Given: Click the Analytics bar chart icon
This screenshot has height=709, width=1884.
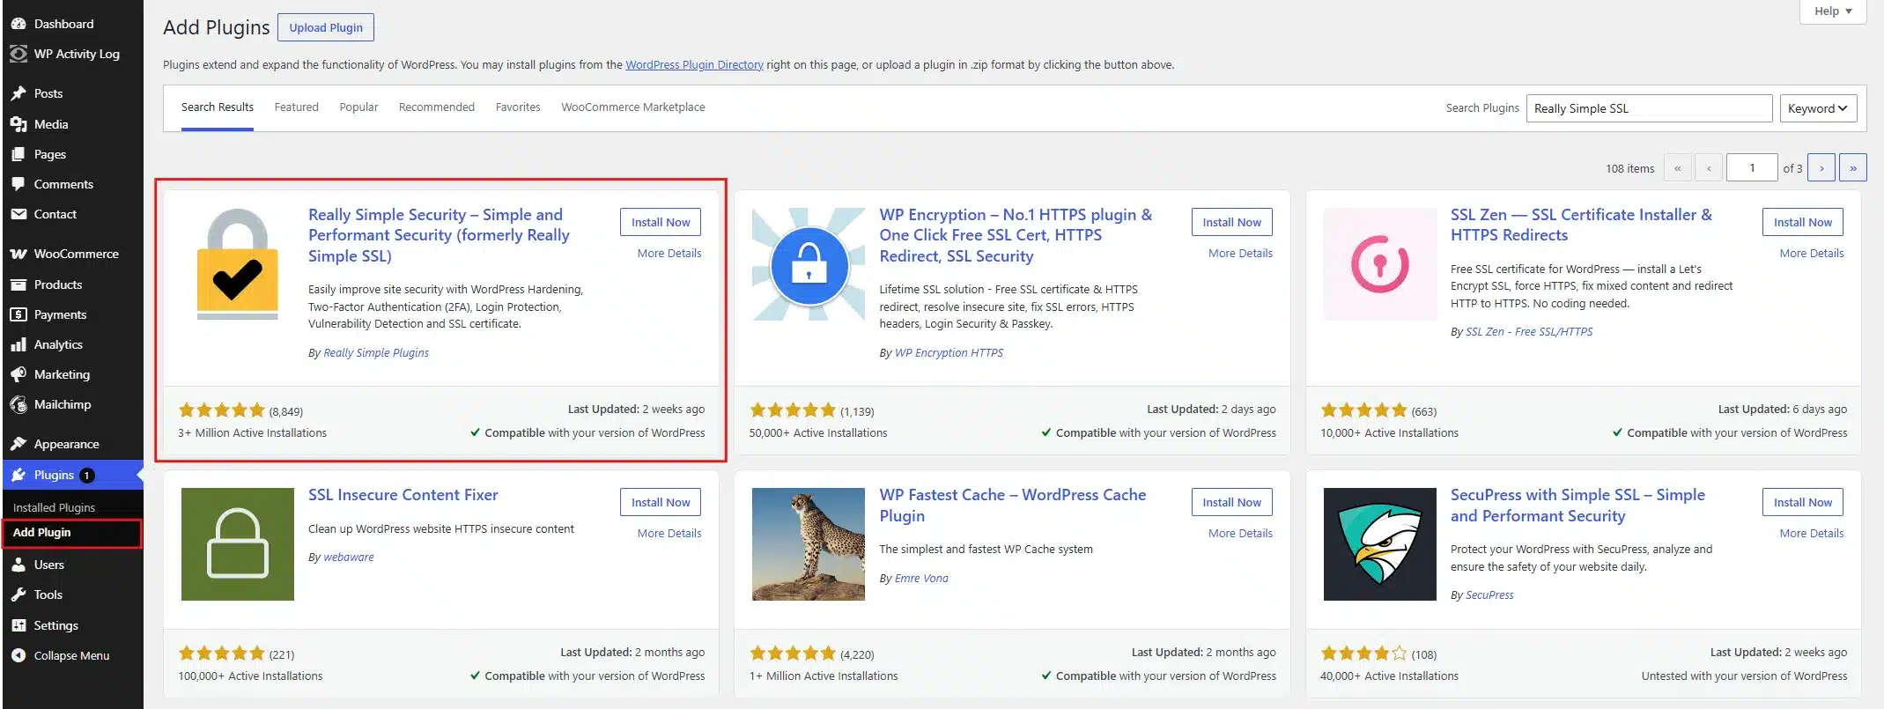Looking at the screenshot, I should [x=18, y=344].
